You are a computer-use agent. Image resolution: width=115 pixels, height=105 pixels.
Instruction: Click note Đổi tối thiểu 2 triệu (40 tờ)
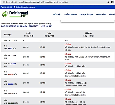[x=75, y=92]
